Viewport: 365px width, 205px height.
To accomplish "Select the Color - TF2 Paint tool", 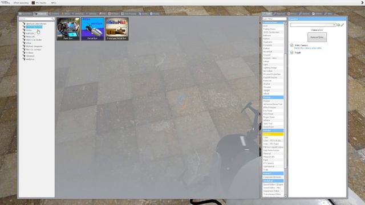I will 273,144.
